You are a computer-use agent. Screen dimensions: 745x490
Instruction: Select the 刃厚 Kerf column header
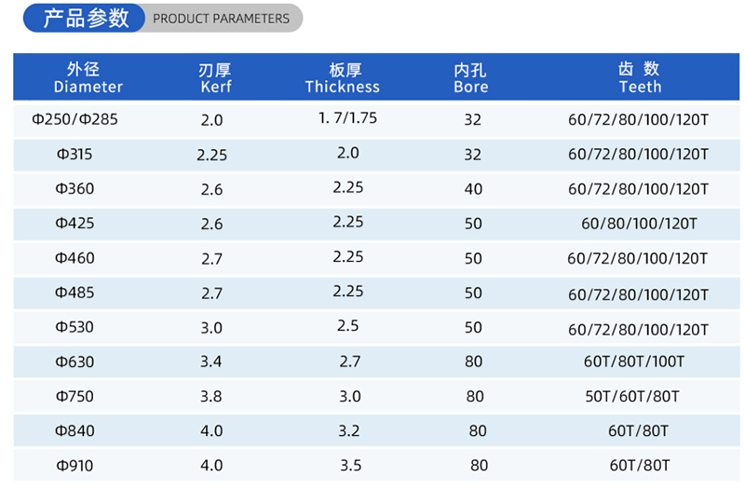215,78
